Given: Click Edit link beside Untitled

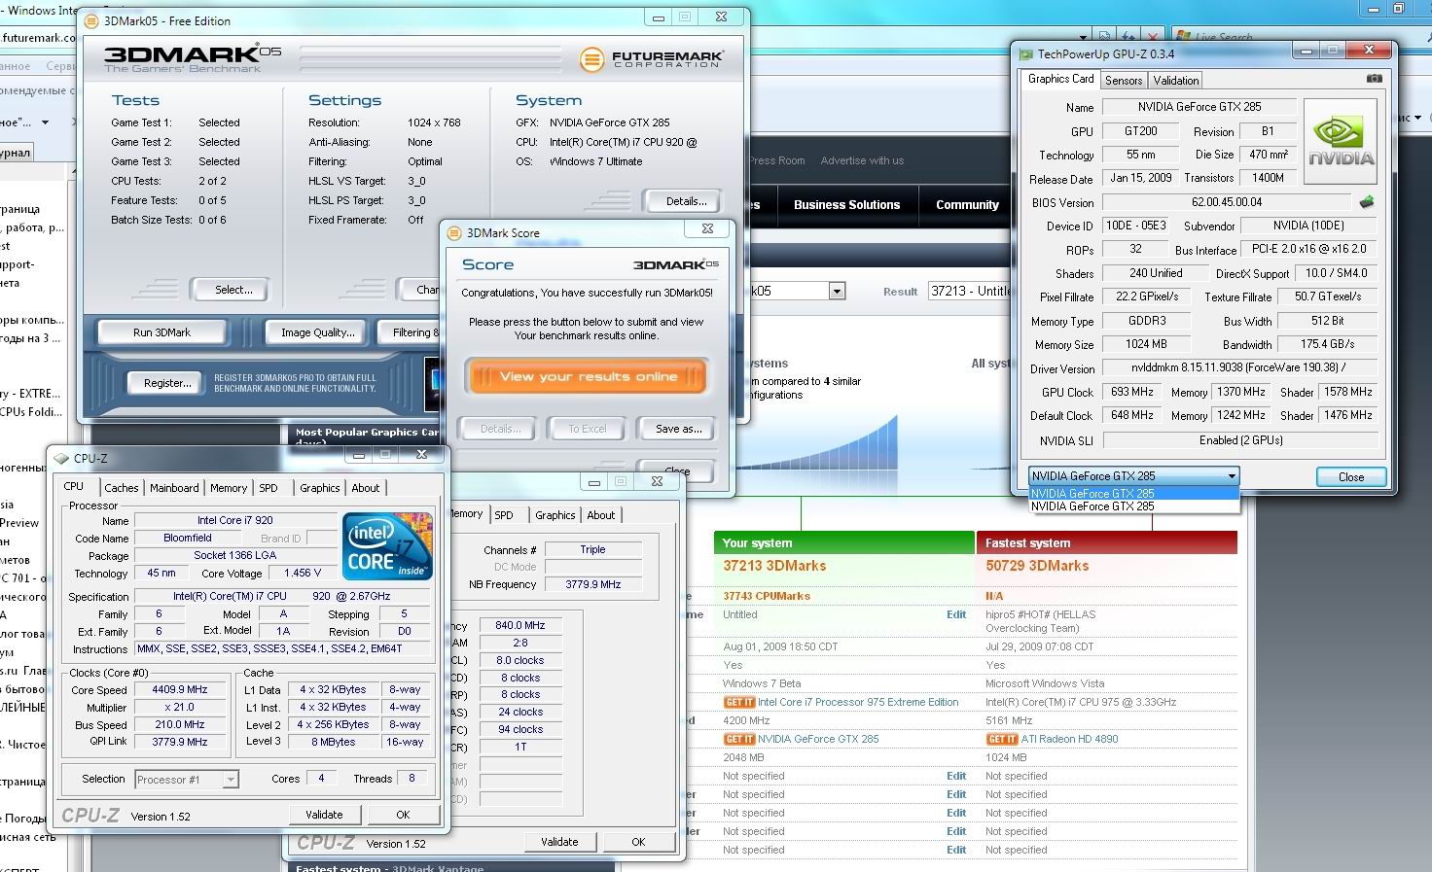Looking at the screenshot, I should coord(956,614).
